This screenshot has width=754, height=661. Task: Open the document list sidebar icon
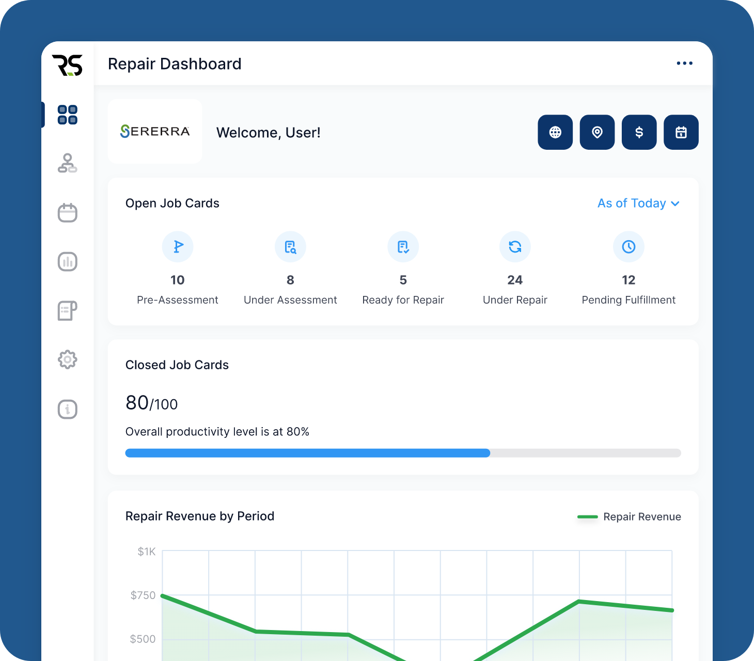[x=68, y=310]
